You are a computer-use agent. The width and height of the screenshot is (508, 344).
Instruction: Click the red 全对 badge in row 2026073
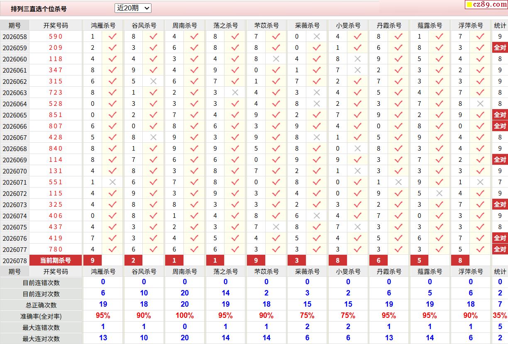(500, 205)
